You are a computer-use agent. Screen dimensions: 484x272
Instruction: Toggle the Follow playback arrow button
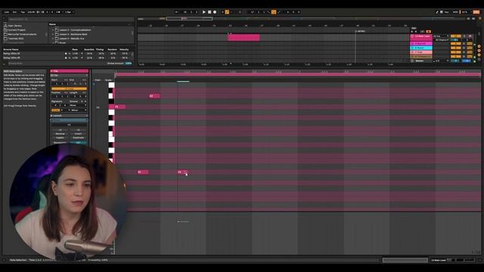pos(177,12)
